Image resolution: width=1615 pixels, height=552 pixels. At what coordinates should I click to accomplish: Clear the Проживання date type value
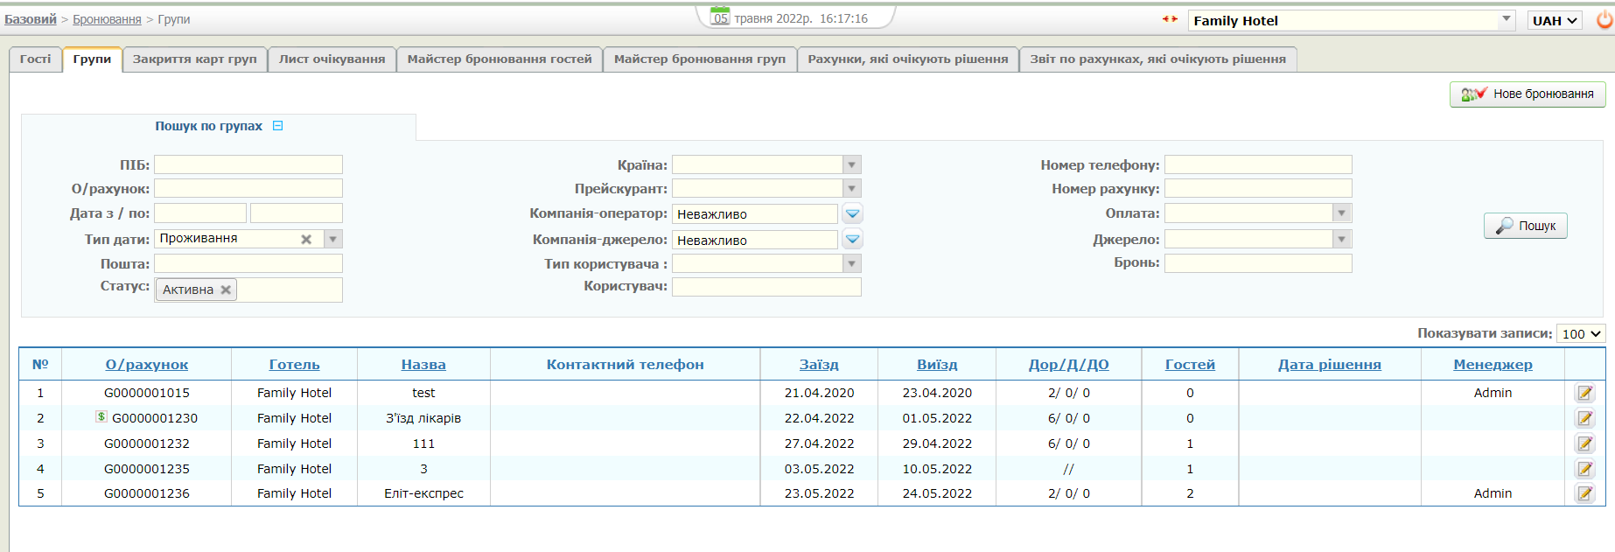point(306,239)
